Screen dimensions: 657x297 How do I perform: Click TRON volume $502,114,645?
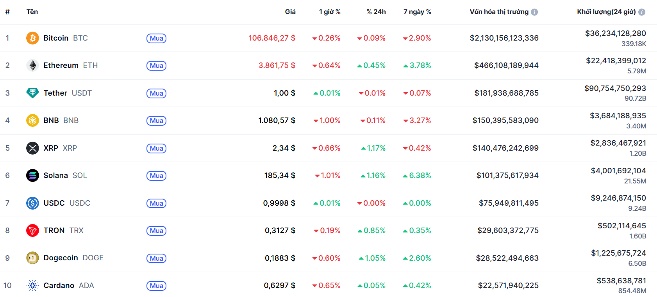point(622,226)
